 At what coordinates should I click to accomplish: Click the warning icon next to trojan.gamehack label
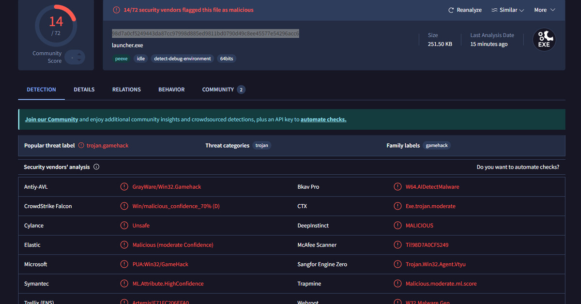(x=81, y=145)
